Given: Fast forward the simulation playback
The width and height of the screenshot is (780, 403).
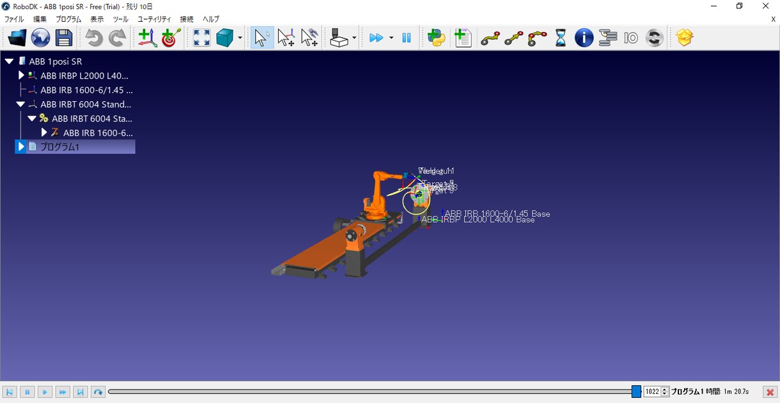Looking at the screenshot, I should [x=63, y=392].
